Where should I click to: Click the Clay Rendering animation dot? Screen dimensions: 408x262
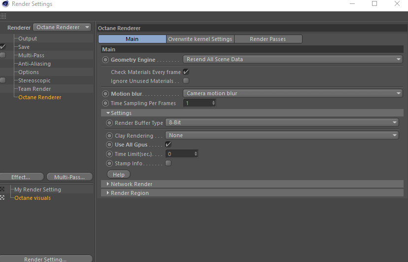click(109, 136)
